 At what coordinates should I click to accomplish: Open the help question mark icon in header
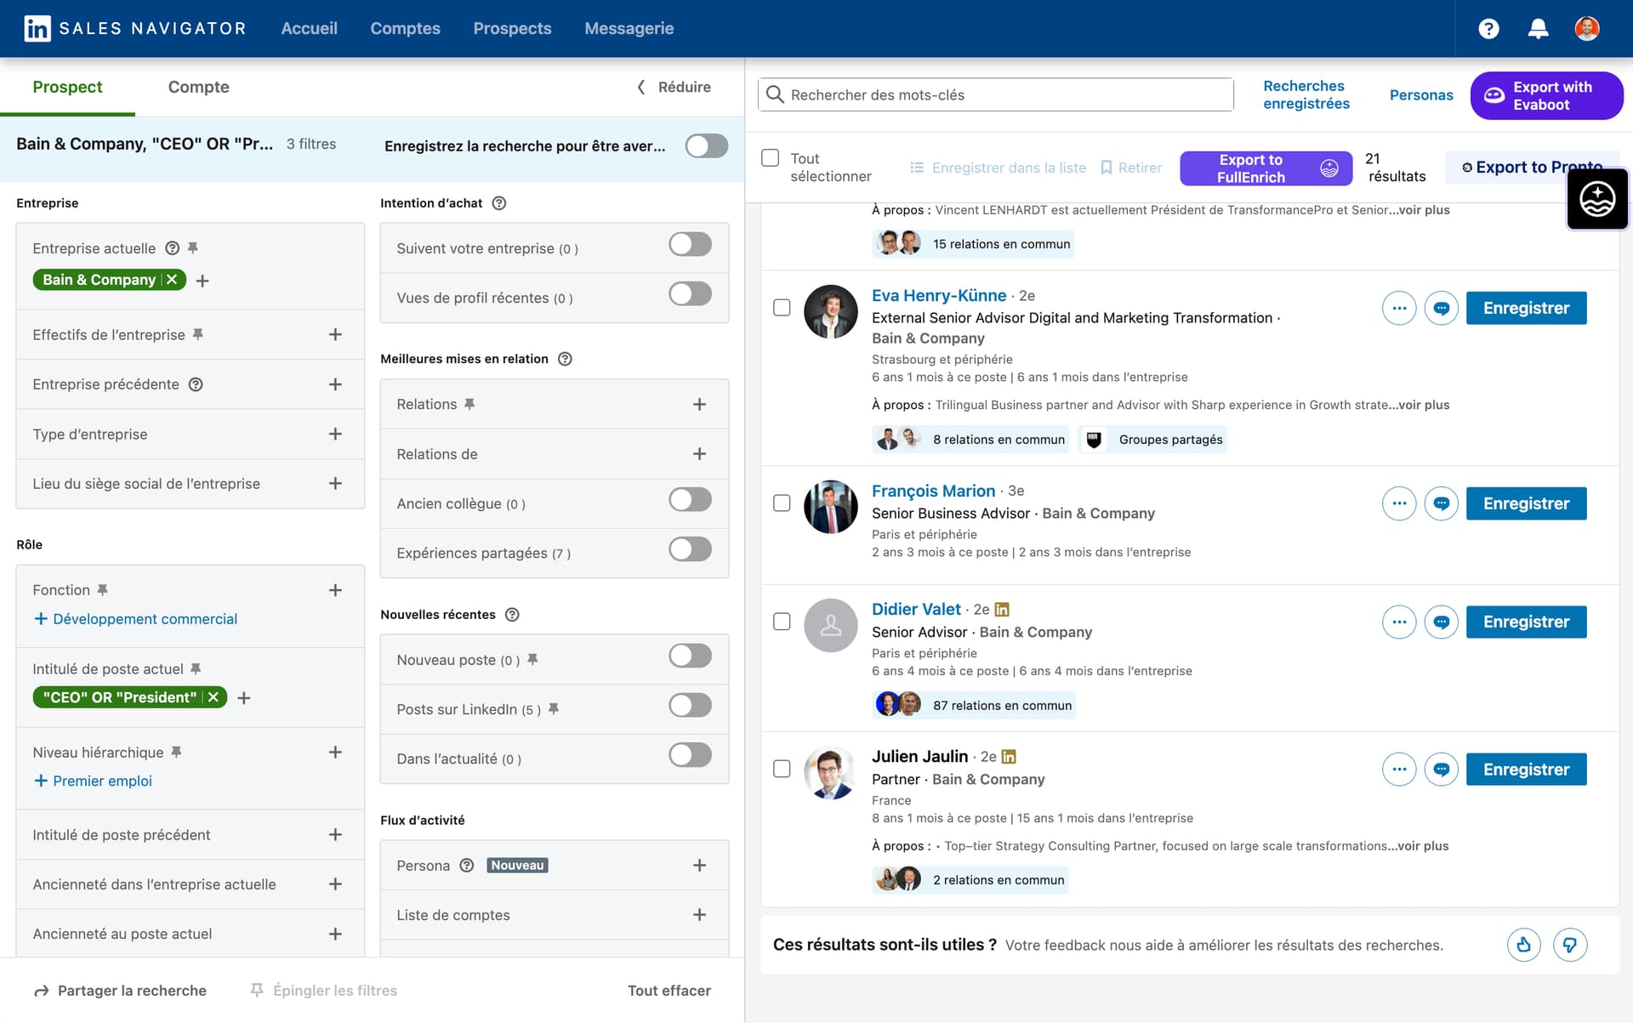coord(1488,29)
